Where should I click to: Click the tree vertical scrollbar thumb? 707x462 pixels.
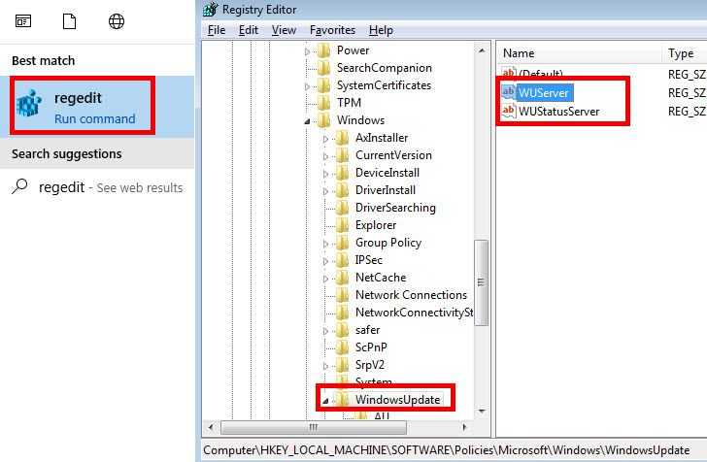pos(482,282)
